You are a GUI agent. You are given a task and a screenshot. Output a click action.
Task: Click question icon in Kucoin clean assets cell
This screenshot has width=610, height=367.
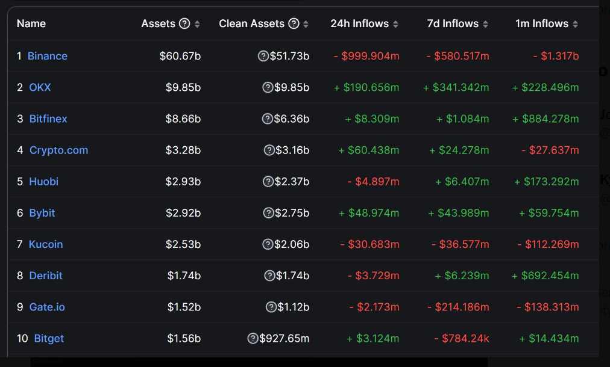268,244
